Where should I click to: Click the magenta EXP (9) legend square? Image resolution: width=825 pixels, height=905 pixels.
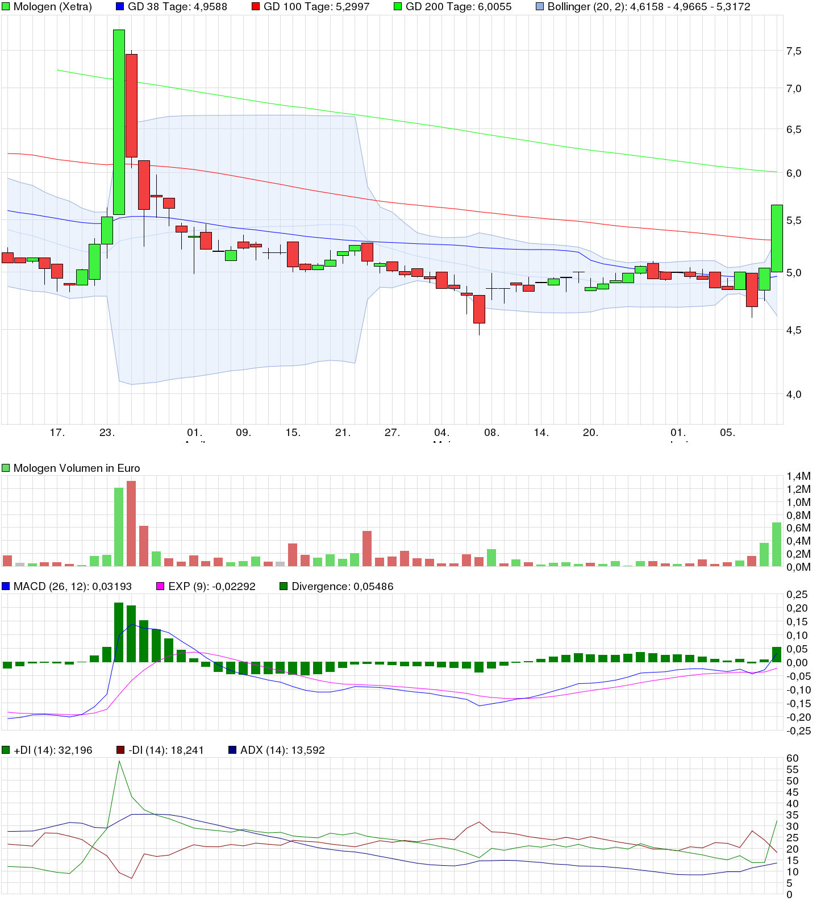click(x=160, y=586)
